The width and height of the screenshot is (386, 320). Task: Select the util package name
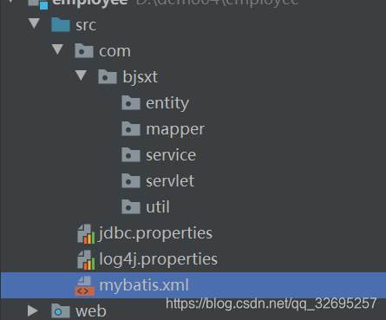158,207
